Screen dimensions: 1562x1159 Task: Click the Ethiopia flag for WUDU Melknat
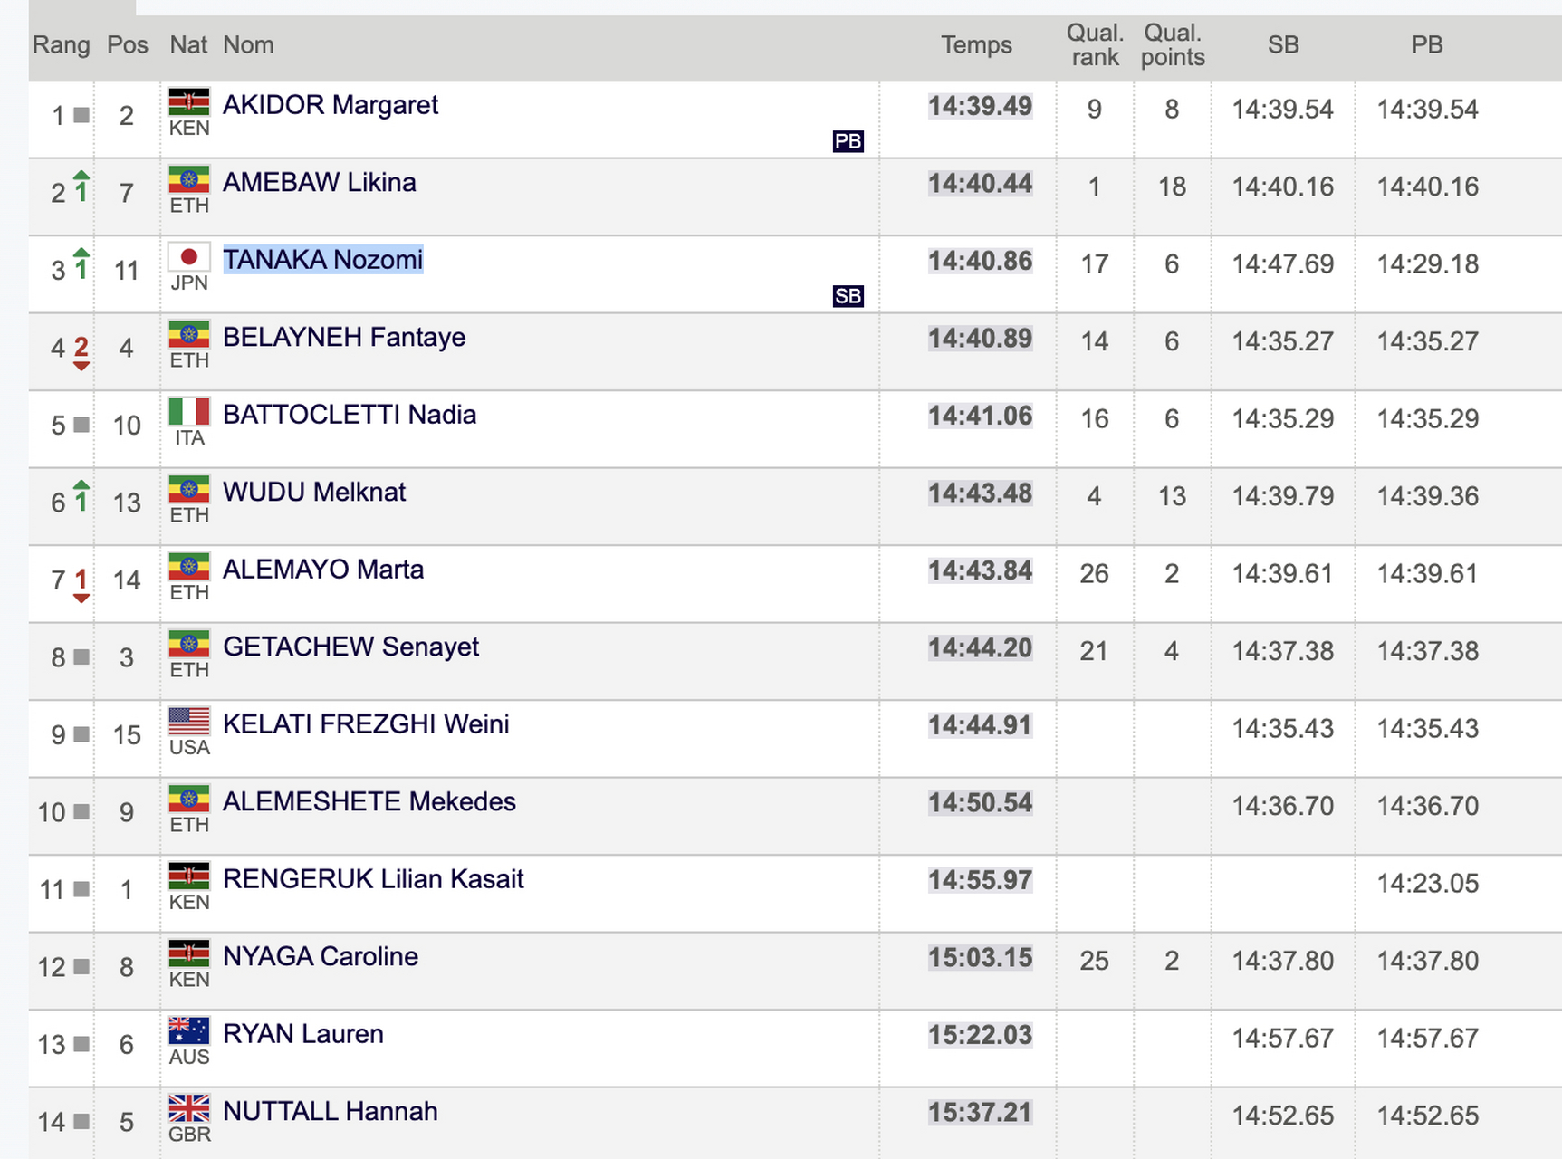[x=189, y=489]
